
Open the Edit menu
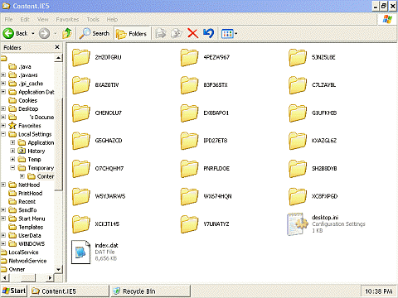[x=25, y=19]
